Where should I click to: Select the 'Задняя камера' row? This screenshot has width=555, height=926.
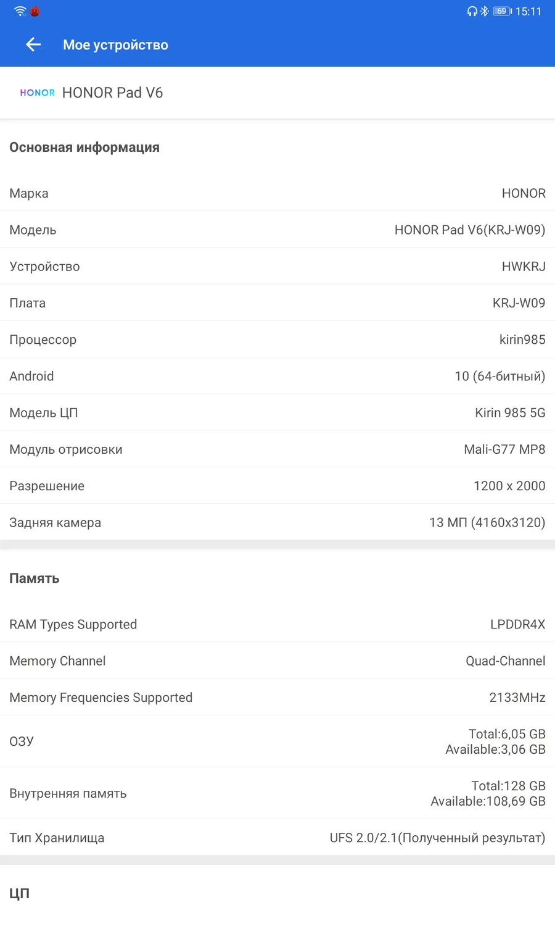pos(277,522)
